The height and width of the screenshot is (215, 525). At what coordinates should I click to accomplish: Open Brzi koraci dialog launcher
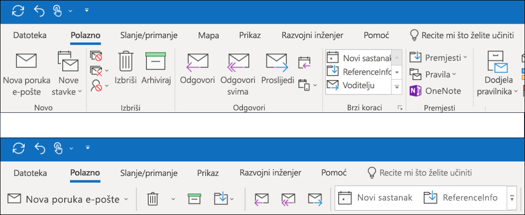[399, 107]
